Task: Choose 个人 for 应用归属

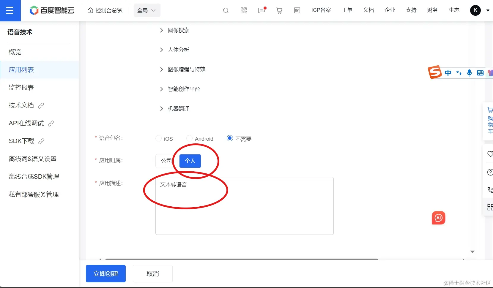Action: 190,161
